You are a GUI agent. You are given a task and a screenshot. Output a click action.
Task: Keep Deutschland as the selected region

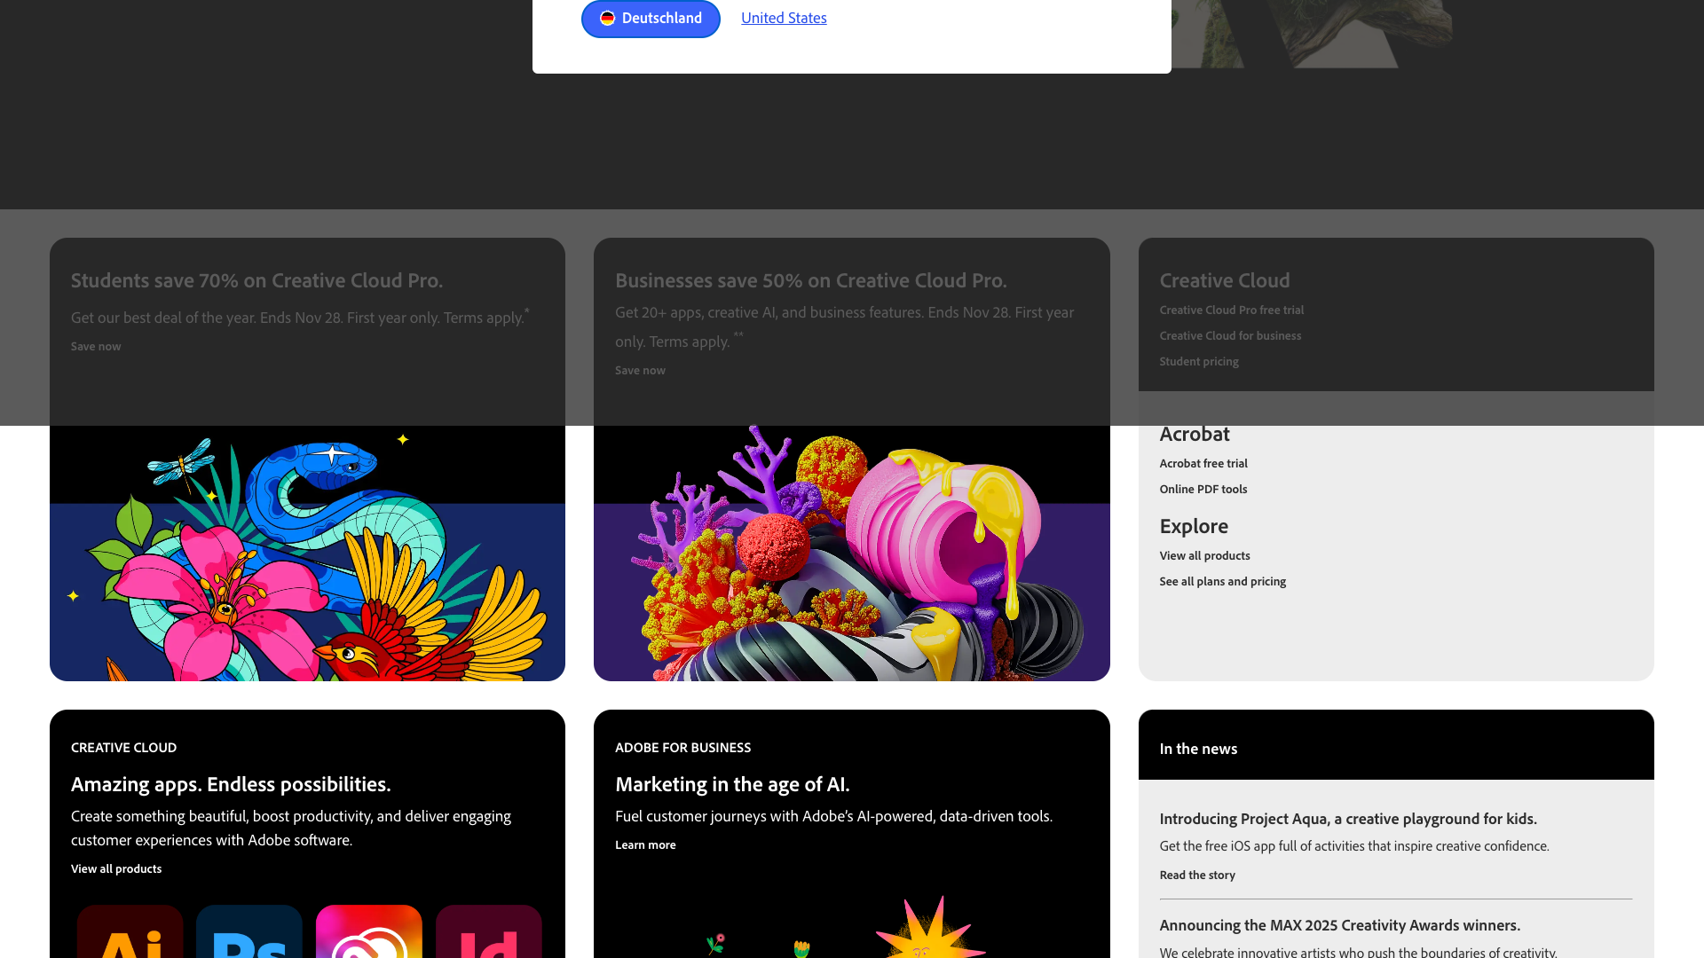[x=651, y=18]
